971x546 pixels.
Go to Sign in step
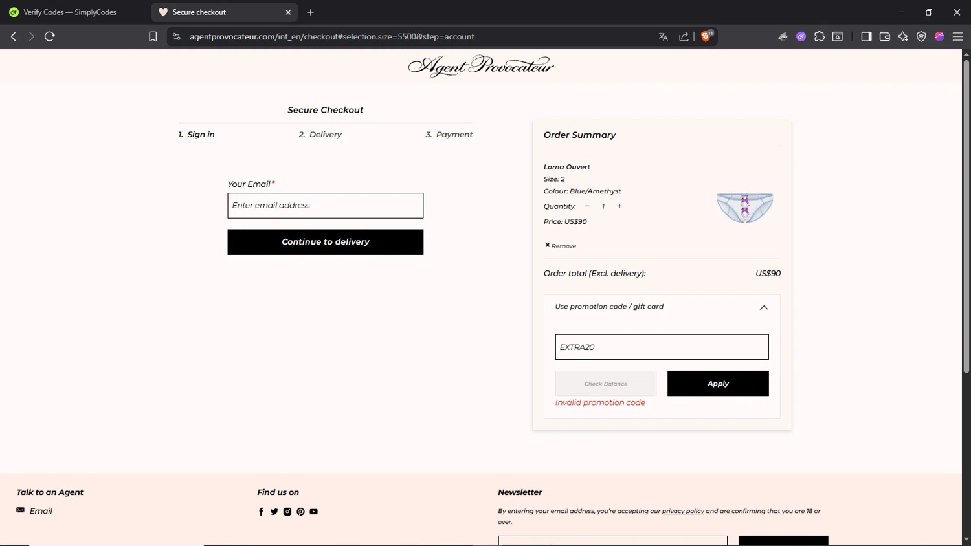(x=197, y=135)
